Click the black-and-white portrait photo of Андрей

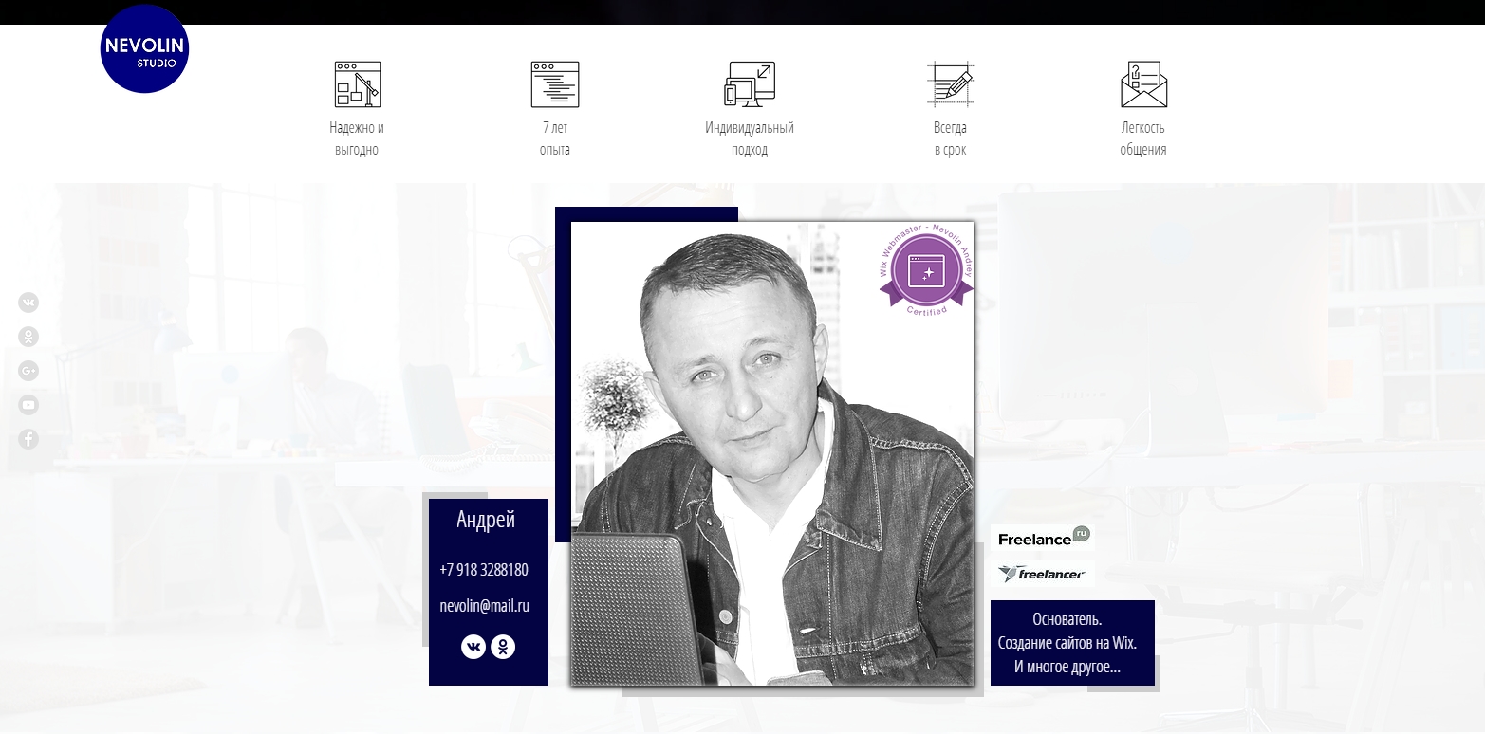point(772,453)
